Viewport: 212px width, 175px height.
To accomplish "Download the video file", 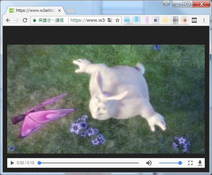I will [x=200, y=163].
